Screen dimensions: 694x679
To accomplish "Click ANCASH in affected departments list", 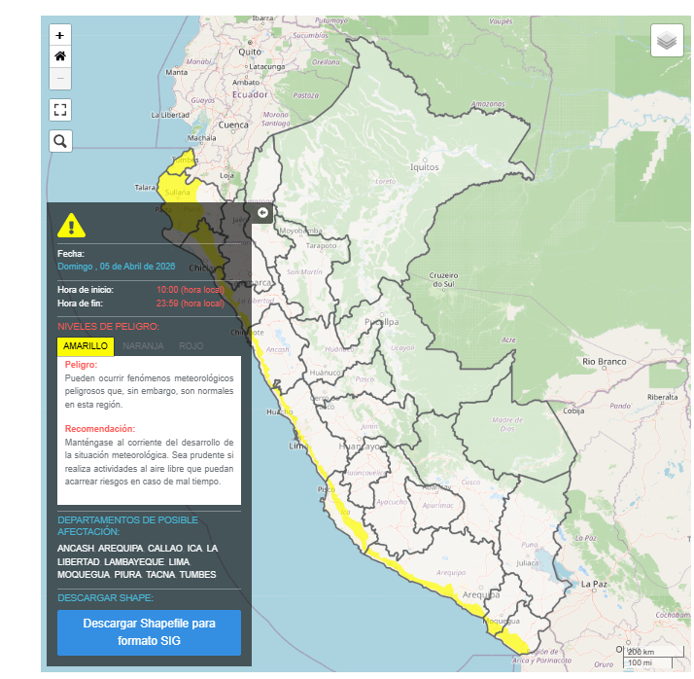I will pos(76,549).
